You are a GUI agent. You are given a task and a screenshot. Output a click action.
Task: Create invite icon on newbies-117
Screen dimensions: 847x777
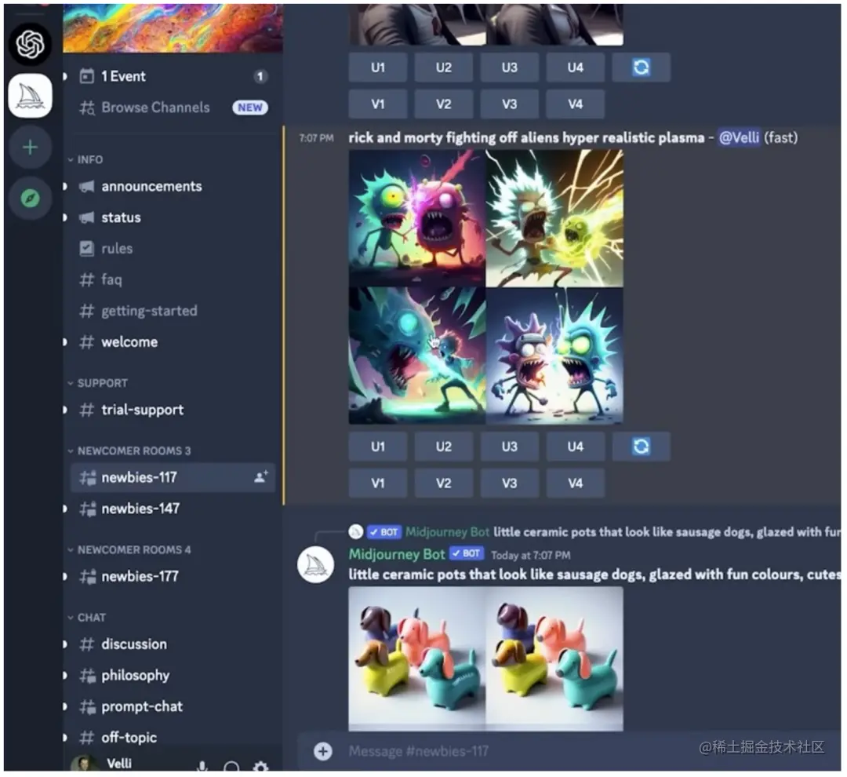pyautogui.click(x=261, y=477)
